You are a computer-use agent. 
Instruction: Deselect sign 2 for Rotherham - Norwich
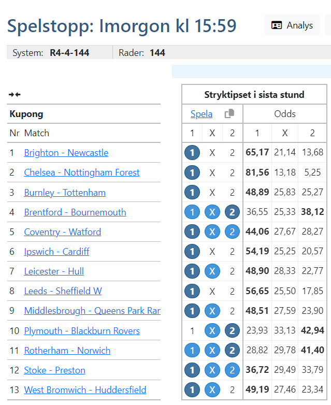click(232, 351)
